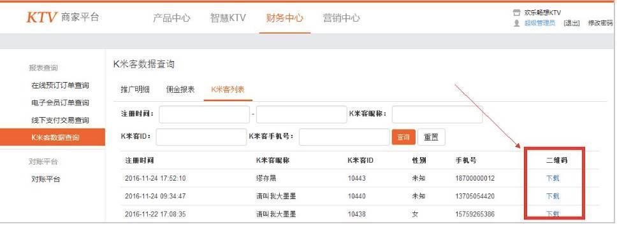
Task: Click the 手机号 column header
Action: tap(466, 161)
